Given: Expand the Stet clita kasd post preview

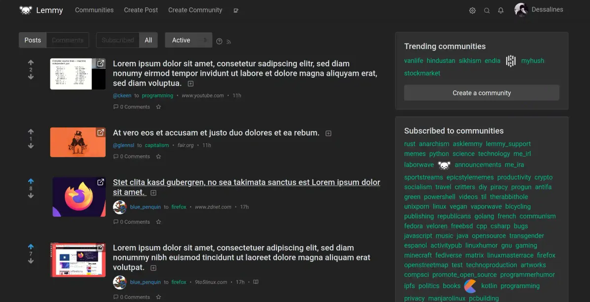Looking at the screenshot, I should point(153,193).
